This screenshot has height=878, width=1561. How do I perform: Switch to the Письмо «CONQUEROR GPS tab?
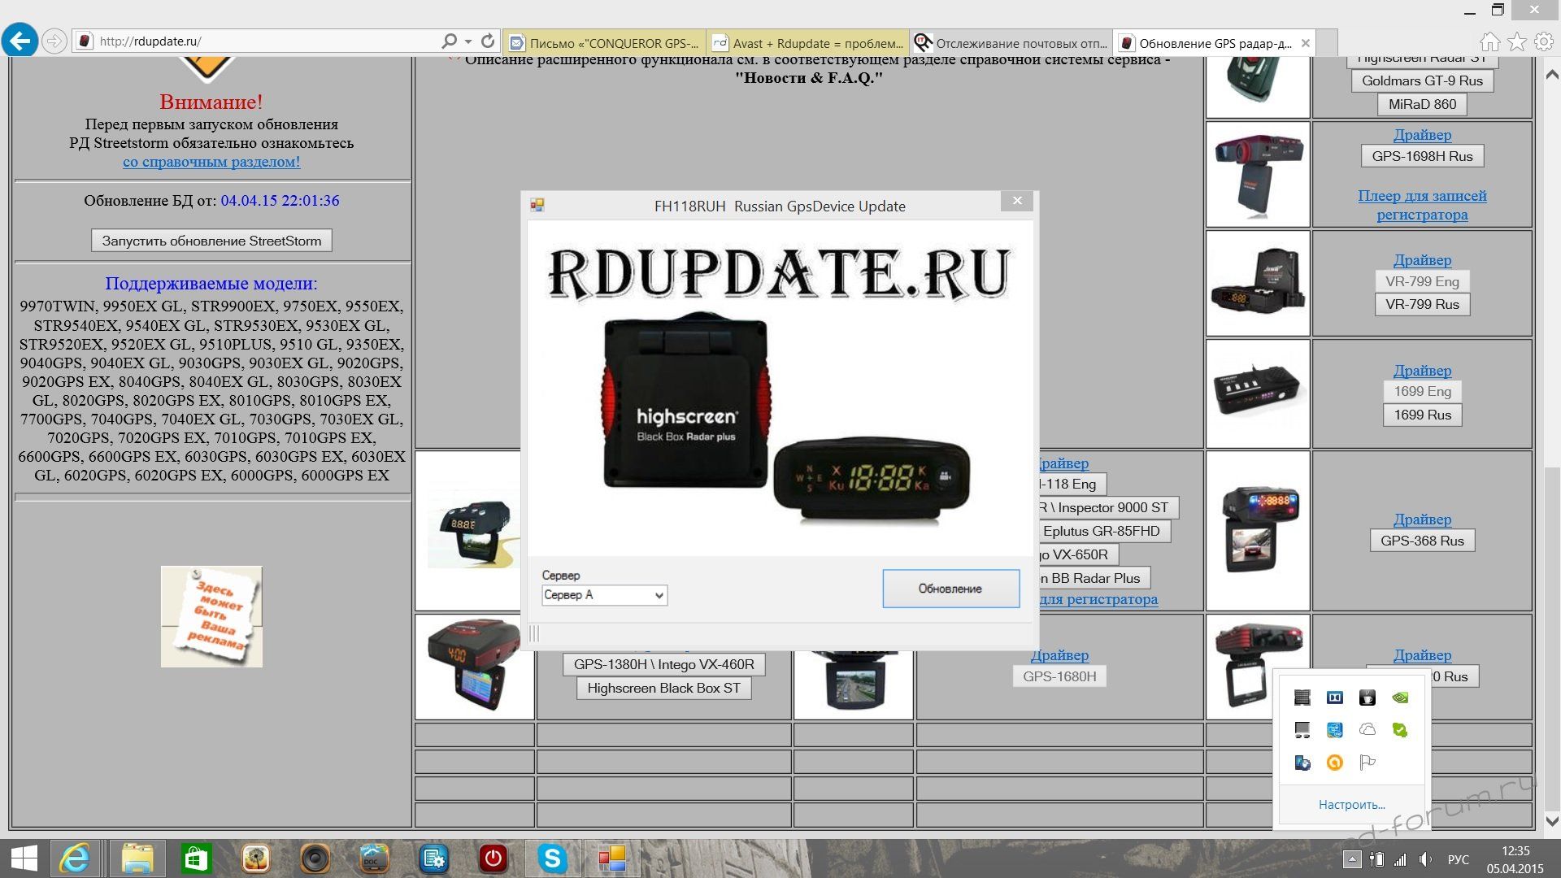[604, 43]
